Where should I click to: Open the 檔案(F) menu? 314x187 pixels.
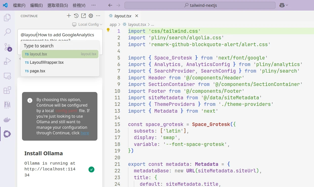[19, 5]
